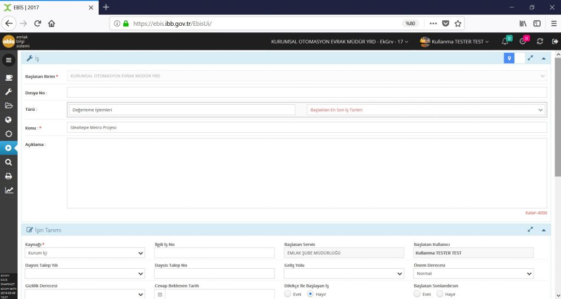Open the Kullanma TESTER TEST user menu
The width and height of the screenshot is (561, 299).
pos(454,42)
